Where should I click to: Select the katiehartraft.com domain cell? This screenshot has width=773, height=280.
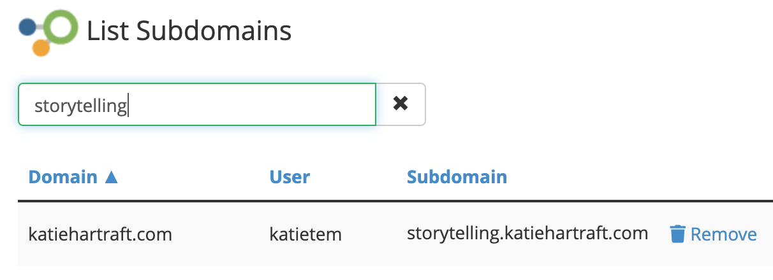[x=100, y=234]
